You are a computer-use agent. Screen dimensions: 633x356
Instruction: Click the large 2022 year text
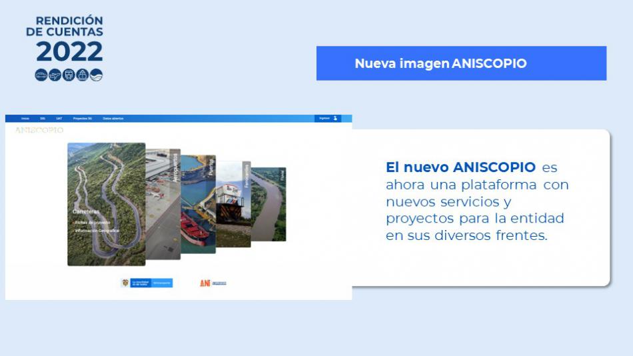coord(69,51)
